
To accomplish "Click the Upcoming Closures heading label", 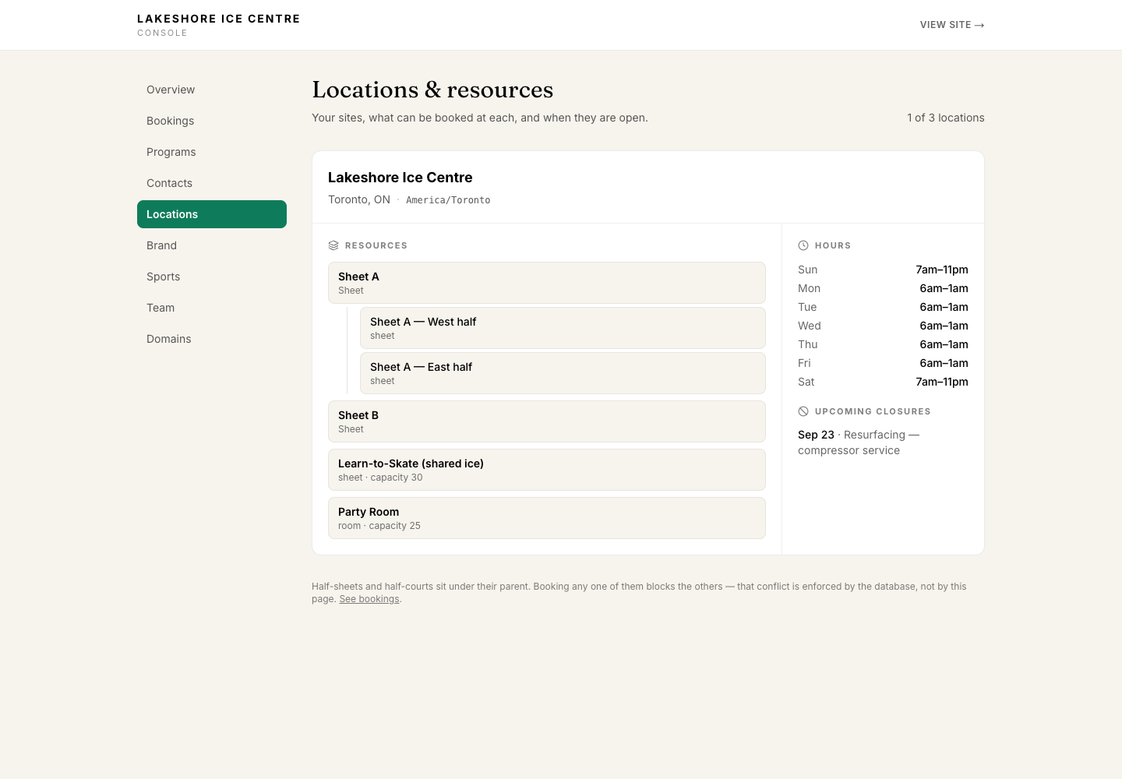I will pos(873,411).
